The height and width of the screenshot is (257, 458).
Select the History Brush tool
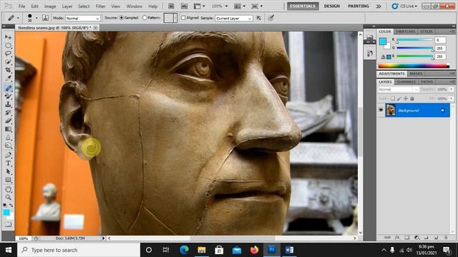[x=8, y=112]
